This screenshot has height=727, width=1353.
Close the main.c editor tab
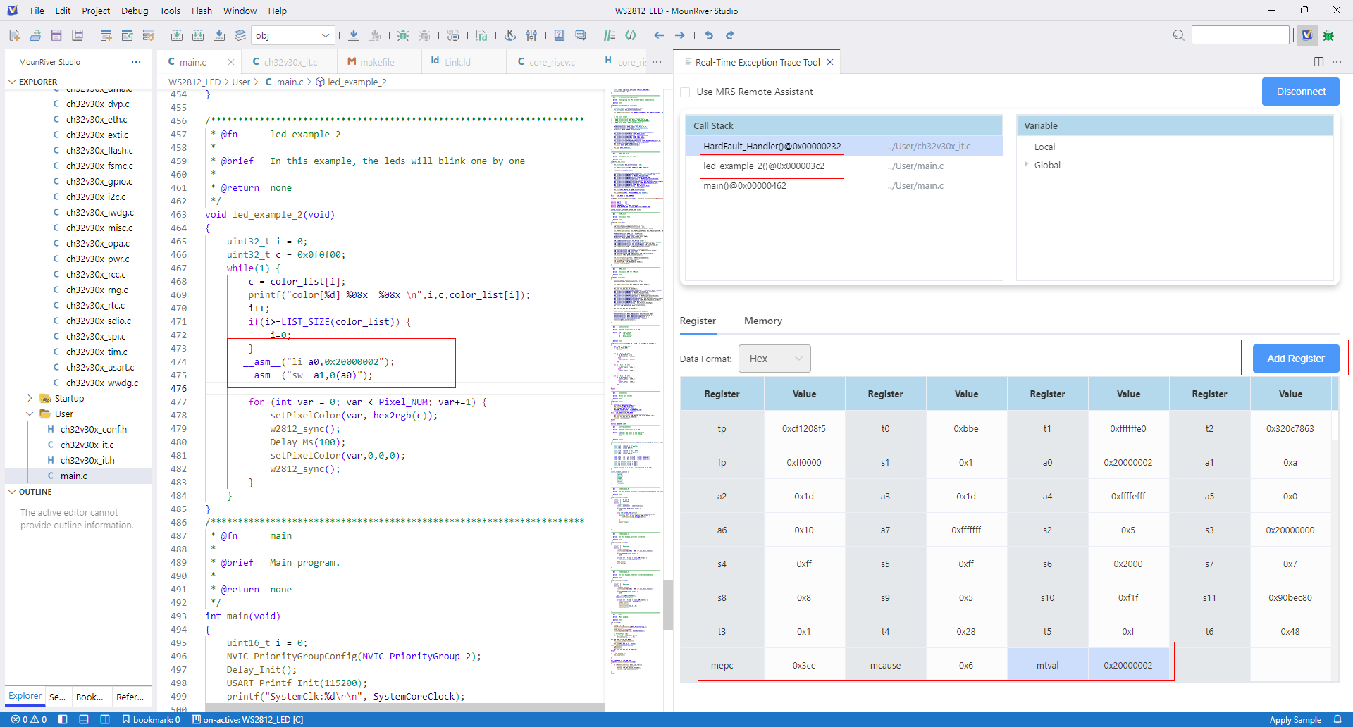pyautogui.click(x=230, y=62)
